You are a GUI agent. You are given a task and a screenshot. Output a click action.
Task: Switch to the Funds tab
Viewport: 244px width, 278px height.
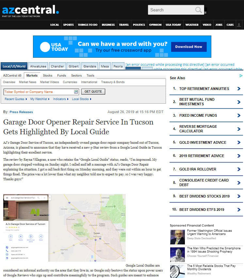(62, 76)
